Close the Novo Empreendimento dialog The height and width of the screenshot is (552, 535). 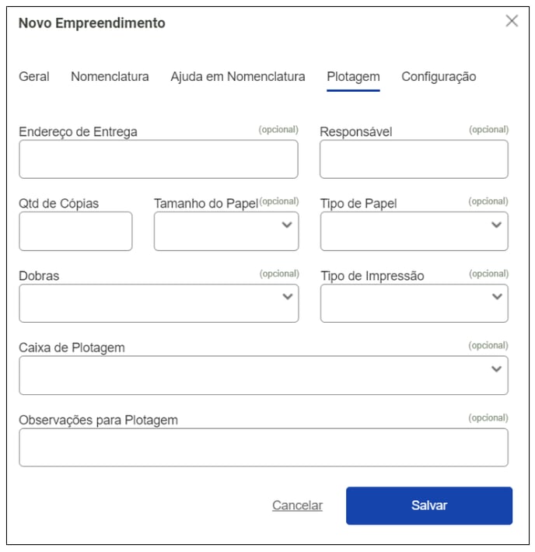click(512, 21)
